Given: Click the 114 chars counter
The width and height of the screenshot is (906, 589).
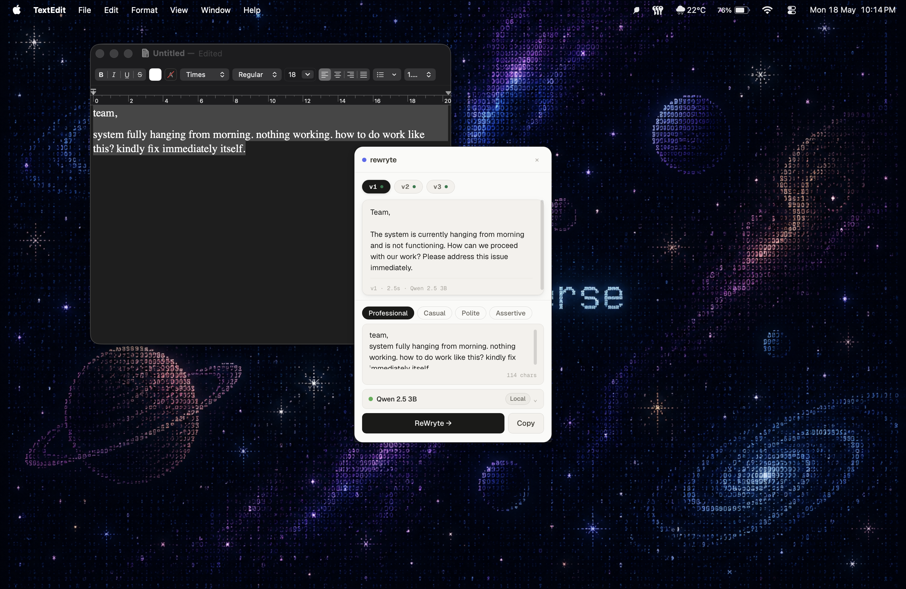Looking at the screenshot, I should pos(521,375).
